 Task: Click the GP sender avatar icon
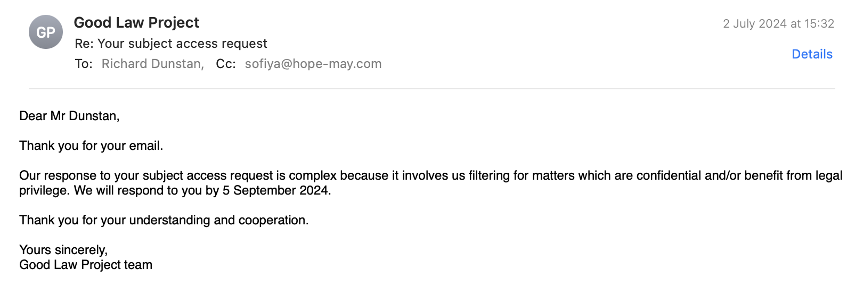pyautogui.click(x=46, y=32)
